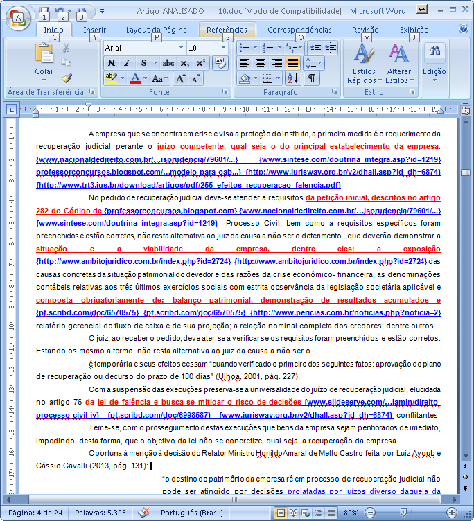
Task: Switch to Draft view
Action: pos(331,513)
